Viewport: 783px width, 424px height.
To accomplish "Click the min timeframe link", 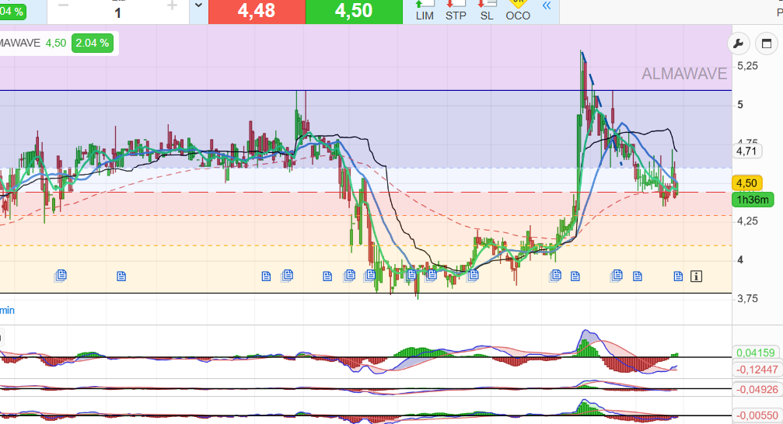I will (7, 311).
